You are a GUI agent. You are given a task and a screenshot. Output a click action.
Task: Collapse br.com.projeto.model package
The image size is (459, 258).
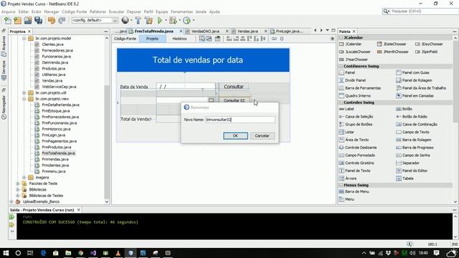(24, 38)
